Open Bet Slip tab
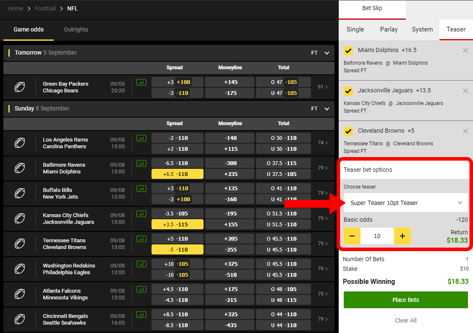The width and height of the screenshot is (473, 333). 372,9
